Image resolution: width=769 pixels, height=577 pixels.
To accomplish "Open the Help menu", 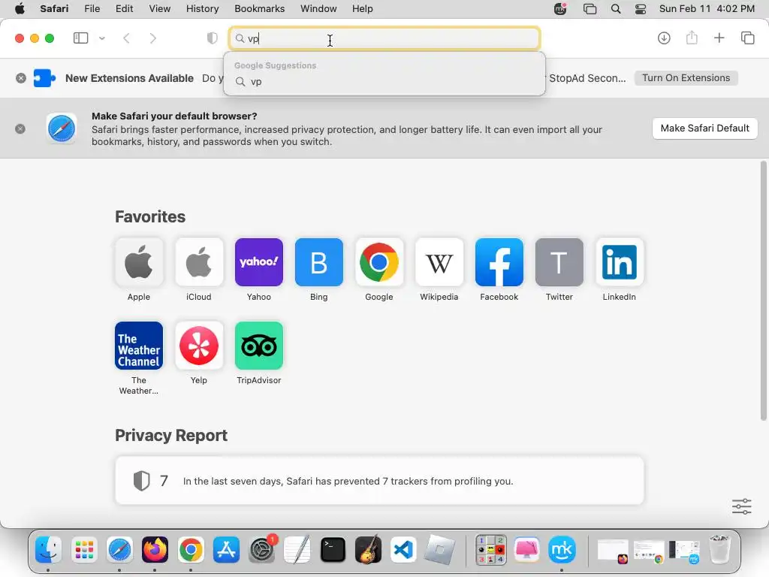I will pyautogui.click(x=363, y=9).
